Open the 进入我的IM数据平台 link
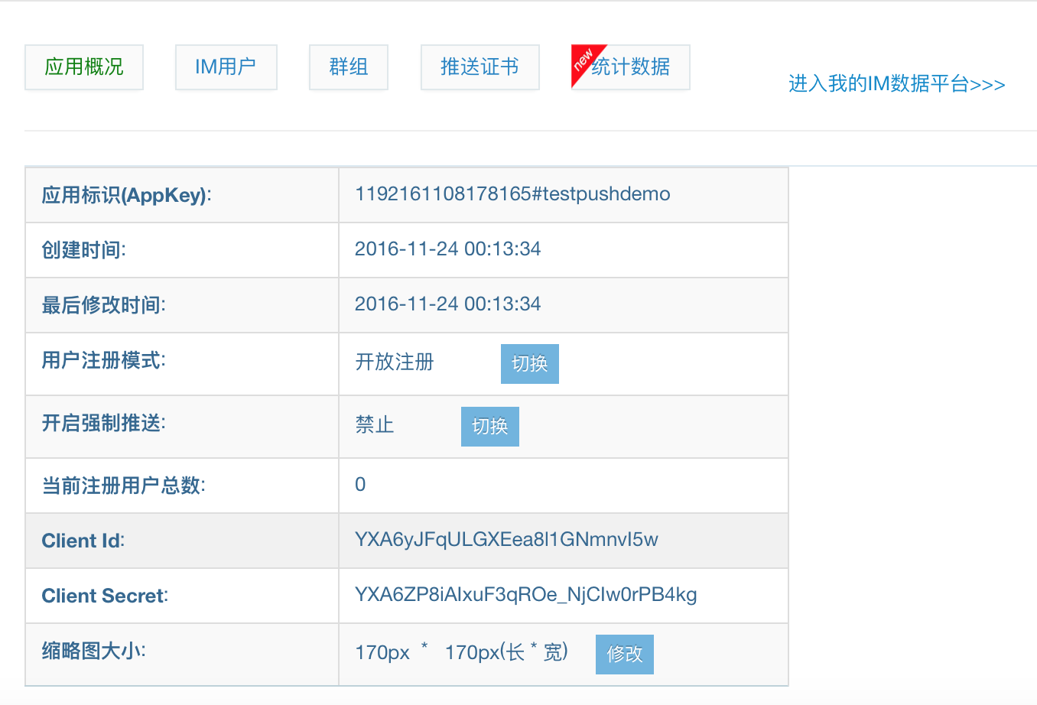This screenshot has width=1037, height=705. (x=896, y=84)
